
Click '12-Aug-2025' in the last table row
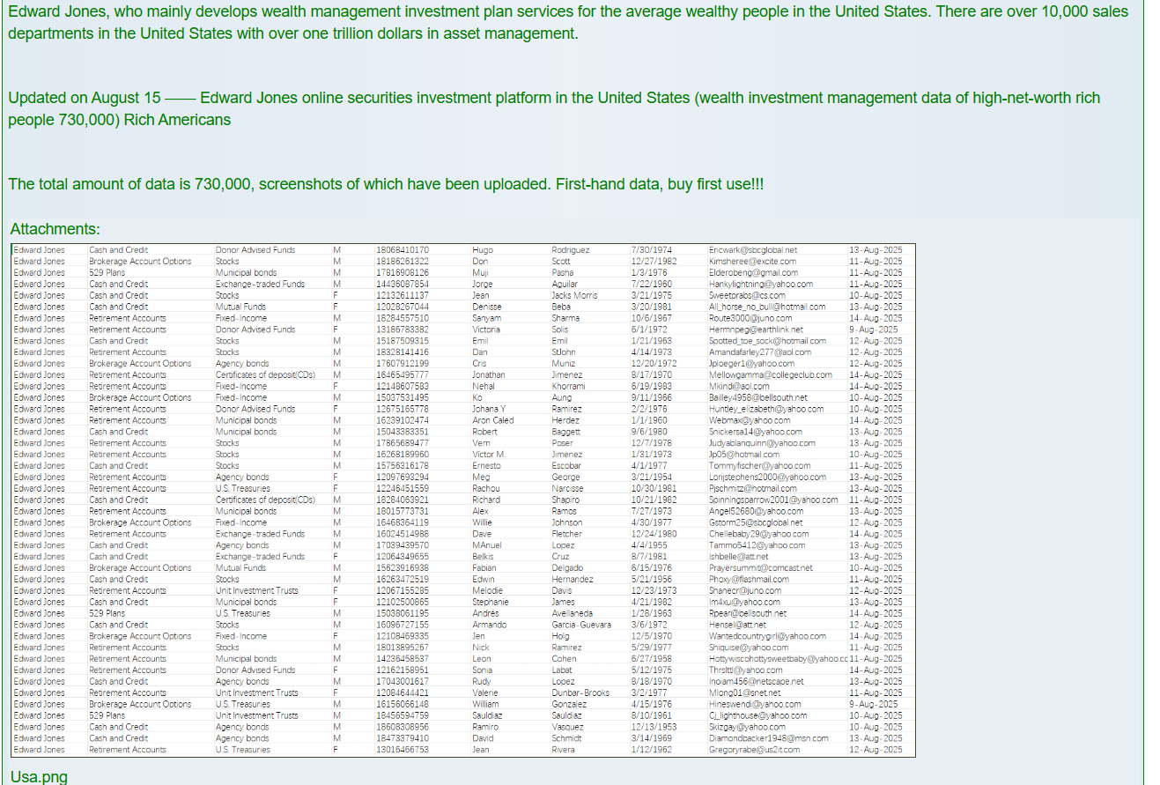tap(875, 750)
